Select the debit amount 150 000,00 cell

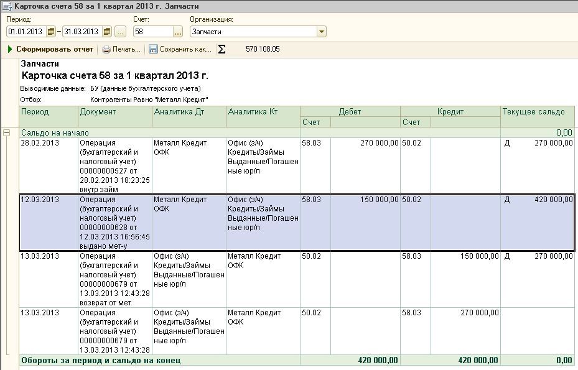[365, 200]
